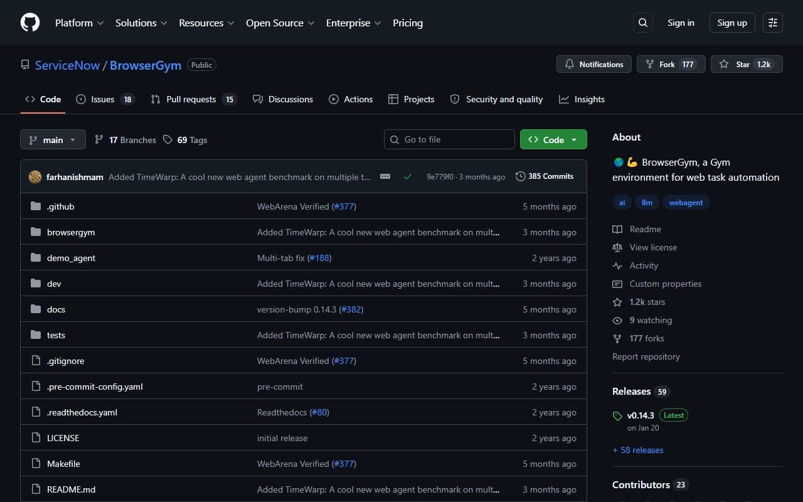View the green check commit status
The height and width of the screenshot is (502, 803).
click(408, 177)
